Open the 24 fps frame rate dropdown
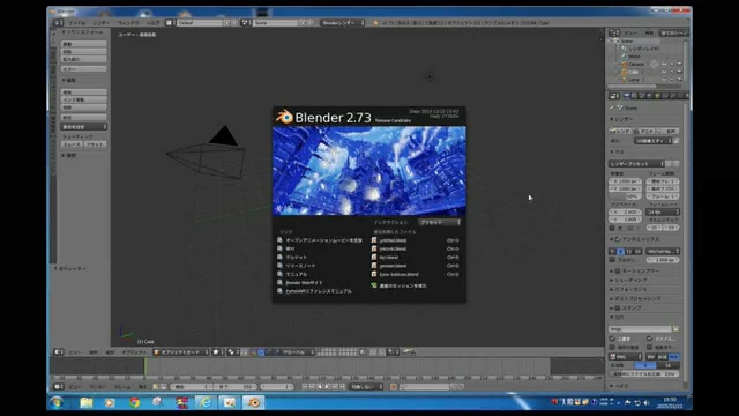Image resolution: width=739 pixels, height=416 pixels. coord(663,212)
